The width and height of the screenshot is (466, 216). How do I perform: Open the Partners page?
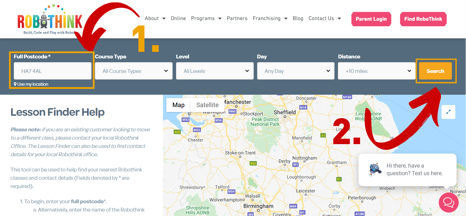(237, 18)
